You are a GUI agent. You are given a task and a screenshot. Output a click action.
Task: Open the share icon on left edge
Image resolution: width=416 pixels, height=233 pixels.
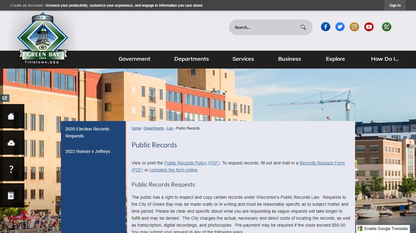[5, 98]
